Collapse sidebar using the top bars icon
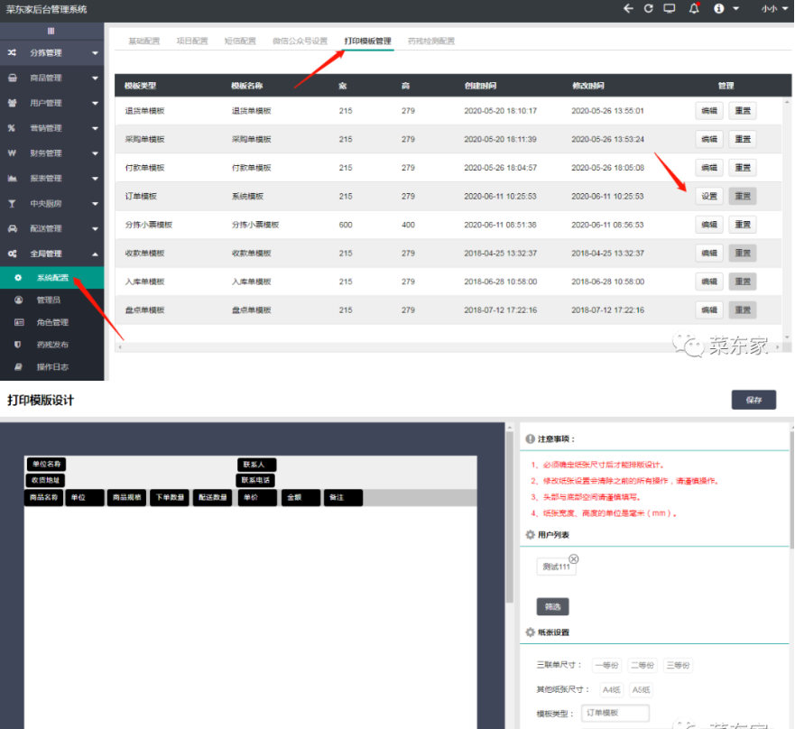The image size is (795, 729). click(x=51, y=31)
